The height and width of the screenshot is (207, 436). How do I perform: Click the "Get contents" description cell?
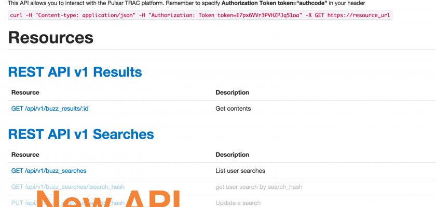tap(233, 109)
